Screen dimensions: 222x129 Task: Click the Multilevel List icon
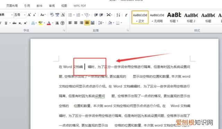86,15
